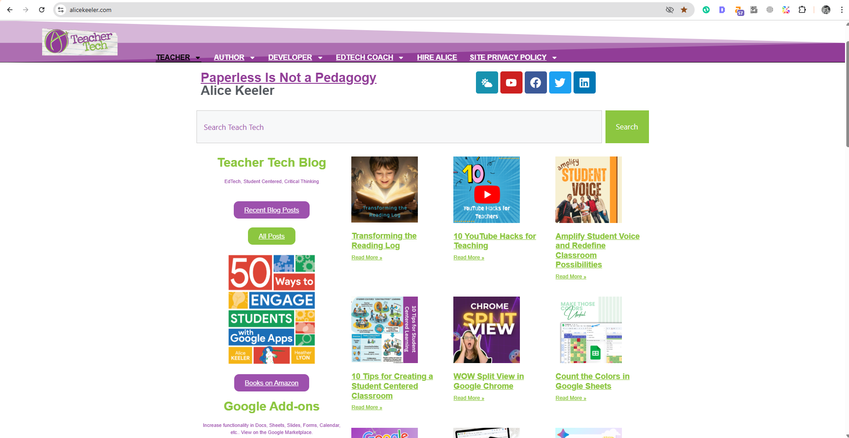Open the Hire Alice menu item

437,57
